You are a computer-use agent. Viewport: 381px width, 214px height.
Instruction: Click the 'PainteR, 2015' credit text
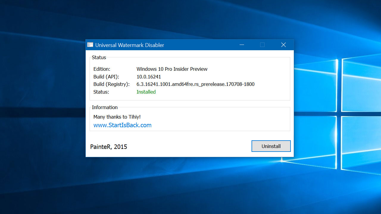pyautogui.click(x=109, y=147)
